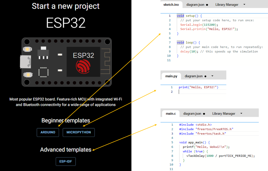The width and height of the screenshot is (268, 171).
Task: Click the print("Hello, ESP32!") line in main.py
Action: point(198,87)
